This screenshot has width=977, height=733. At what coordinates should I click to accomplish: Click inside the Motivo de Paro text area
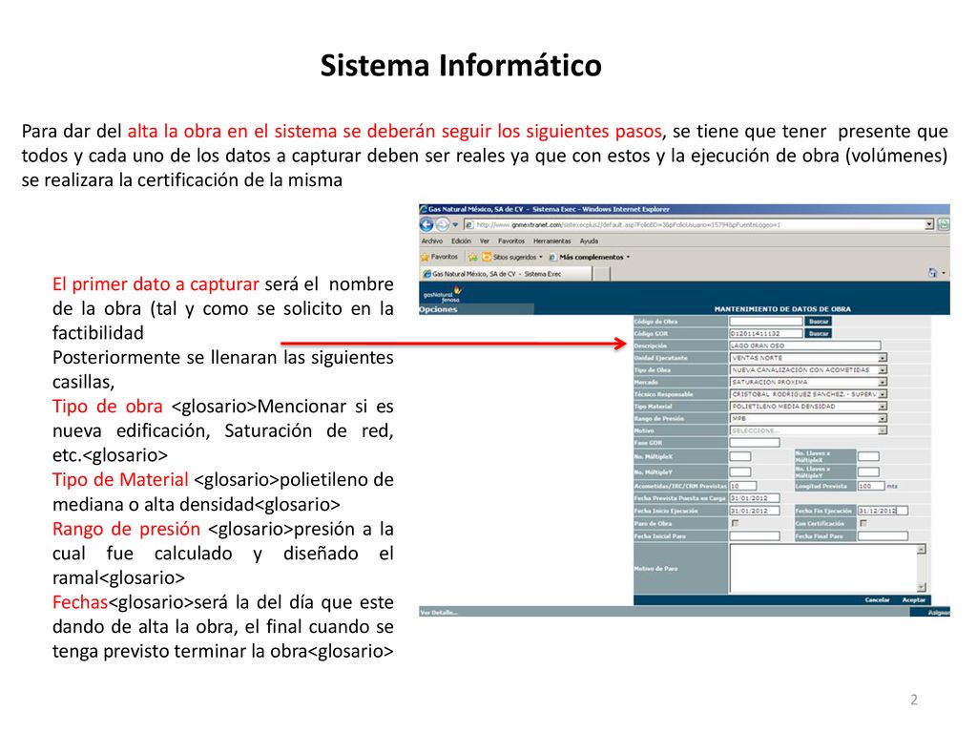click(823, 568)
